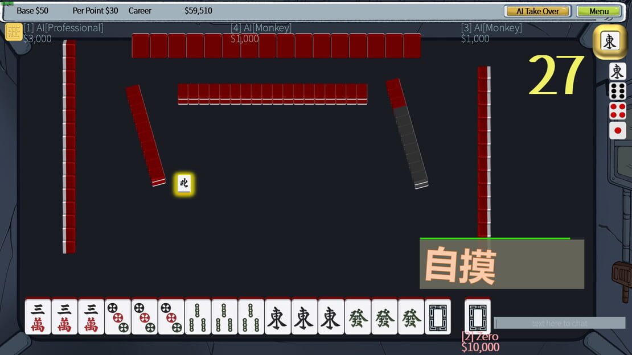Choose the leftmost three-bamboo tile
This screenshot has width=632, height=355.
tap(198, 317)
